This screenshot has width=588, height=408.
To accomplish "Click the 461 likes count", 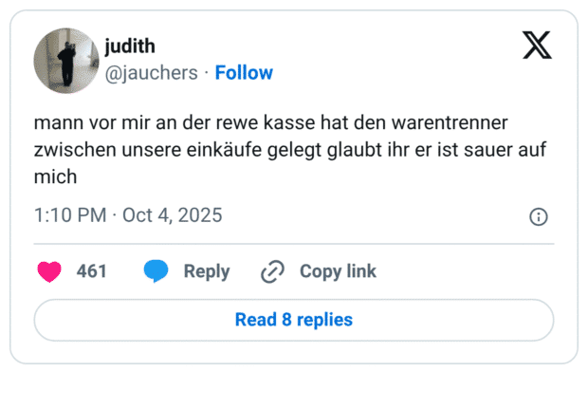I will tap(92, 271).
